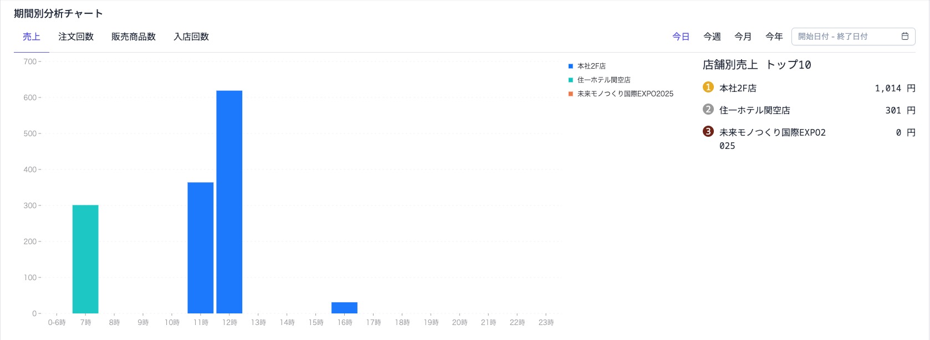Click the gold rank 1 badge

708,87
